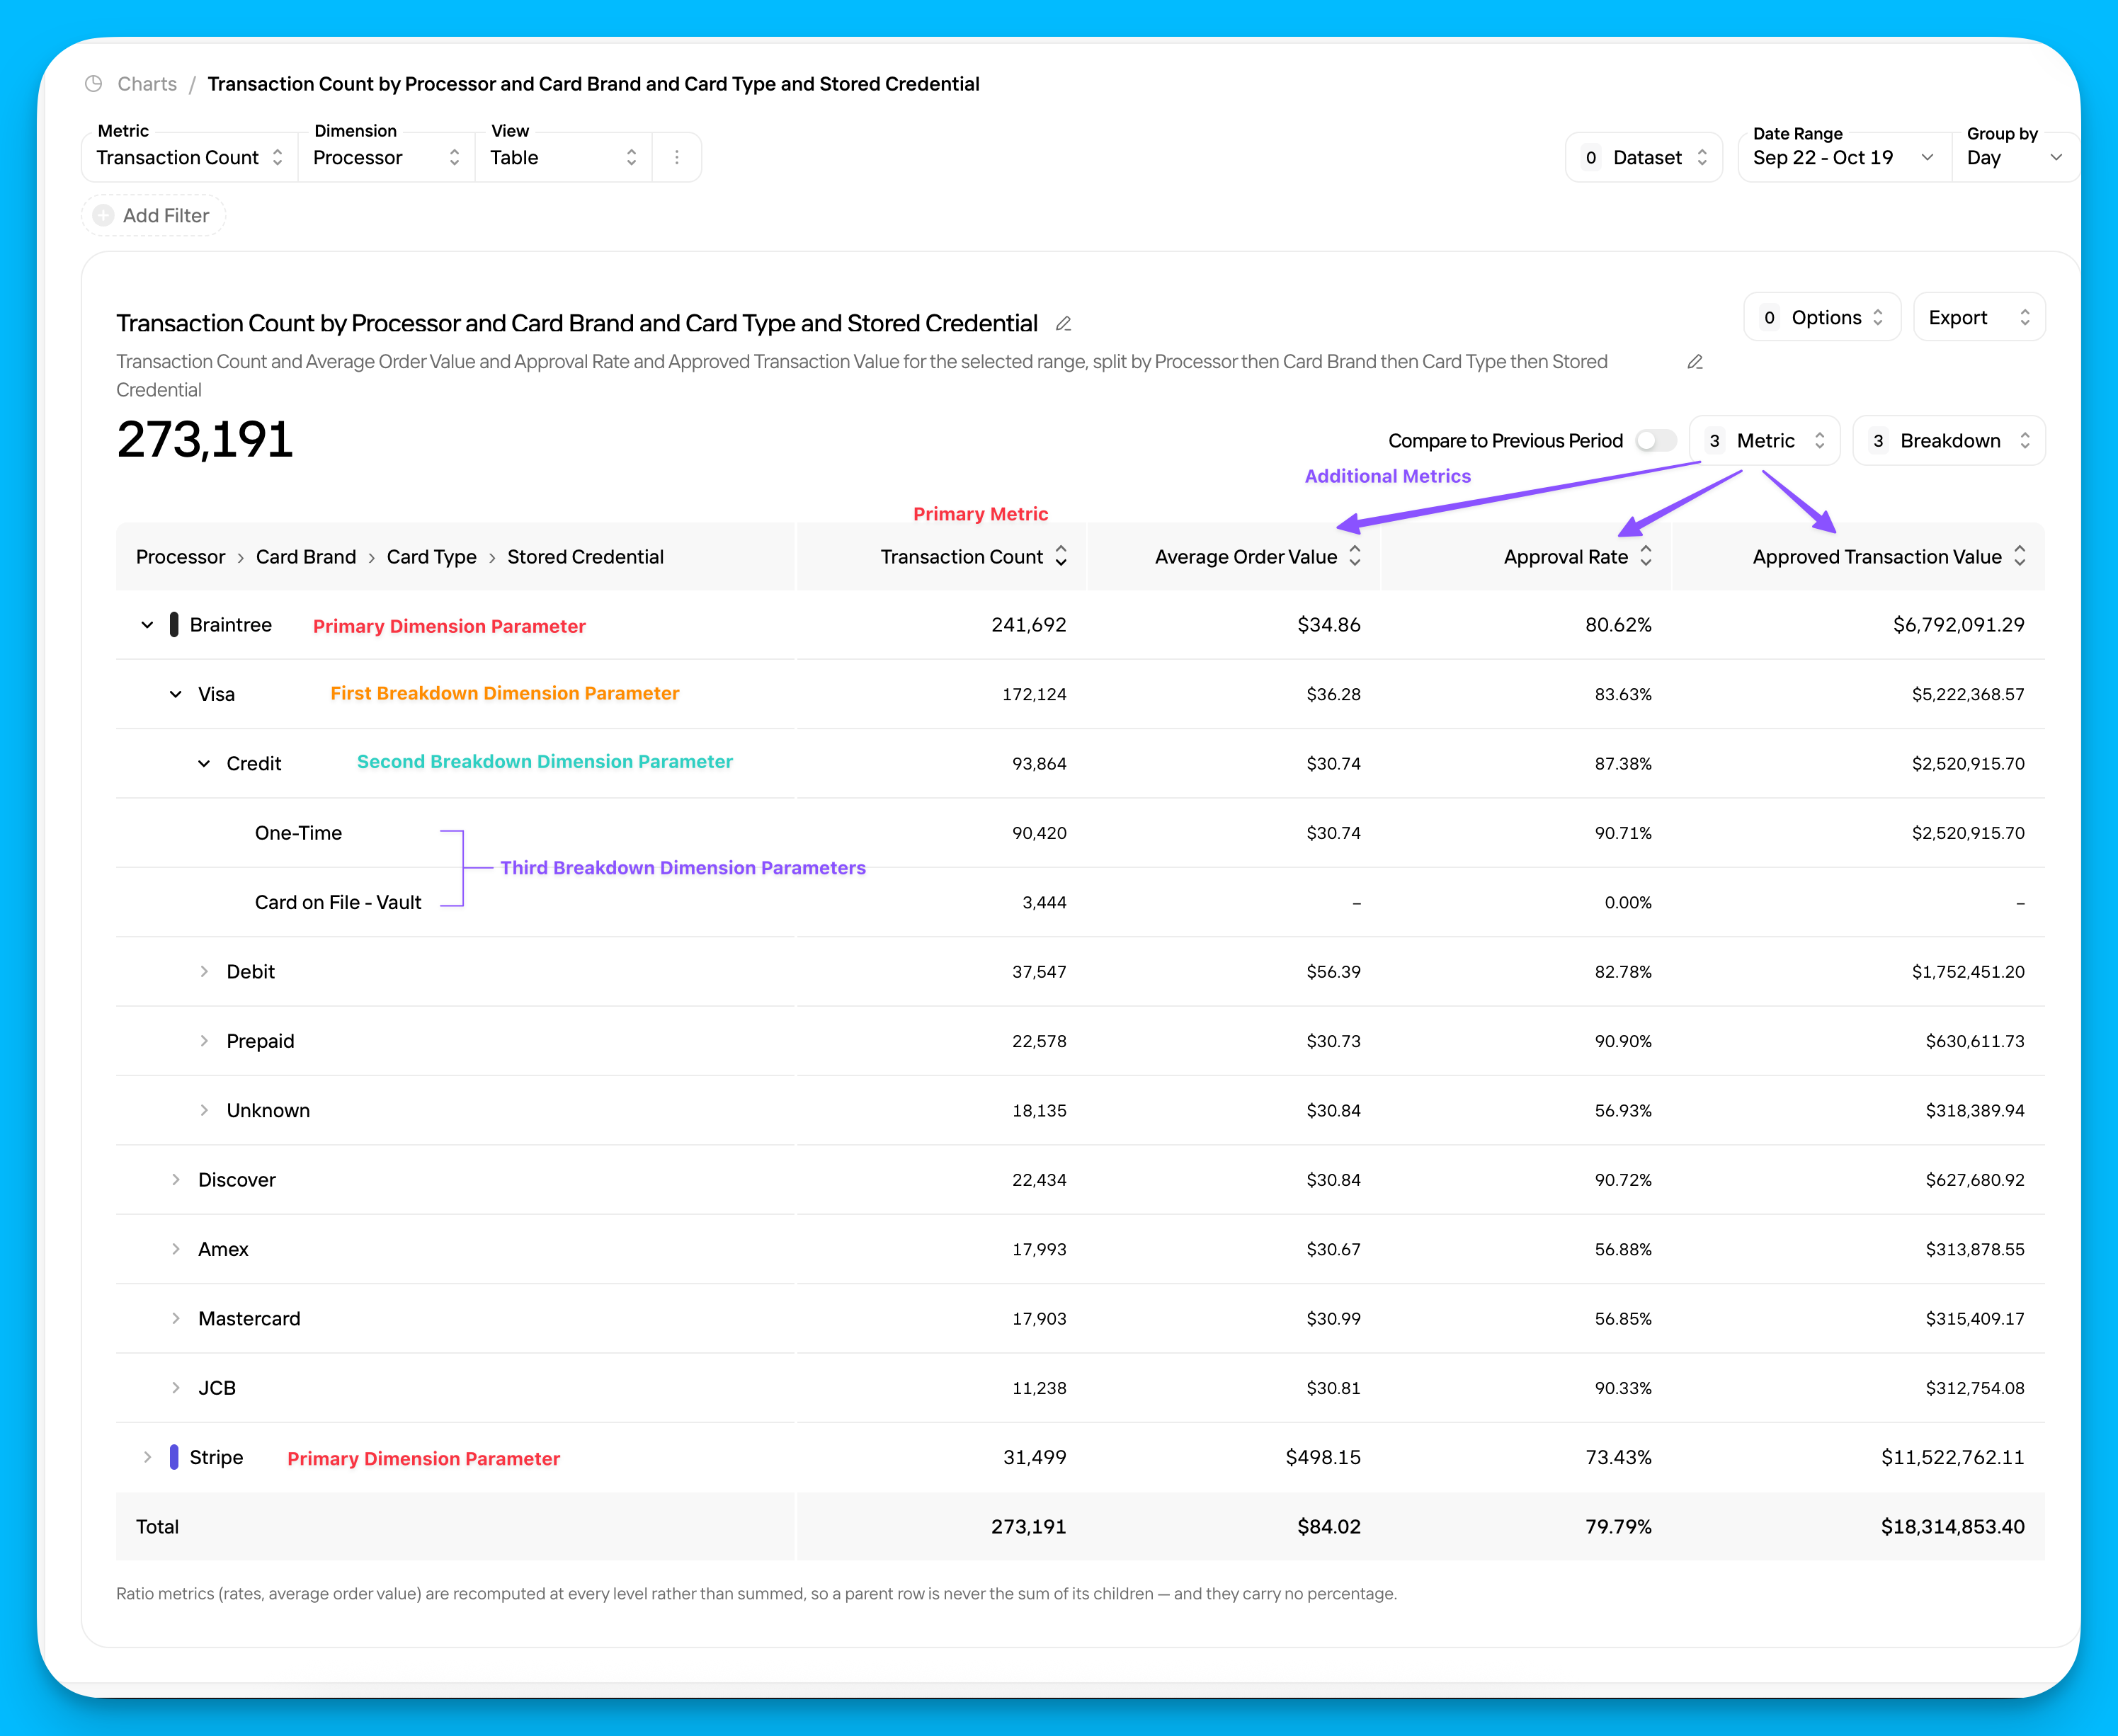Open the three-dot more options menu
The height and width of the screenshot is (1736, 2118).
click(x=677, y=157)
